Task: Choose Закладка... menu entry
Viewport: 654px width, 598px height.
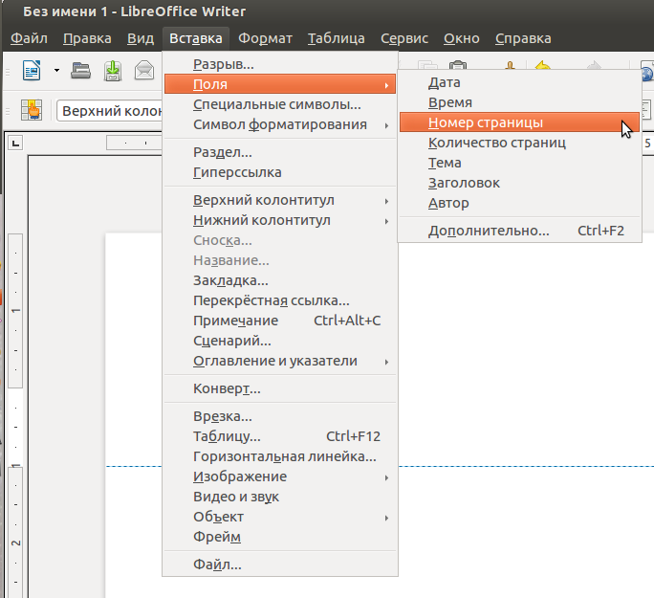Action: click(280, 280)
